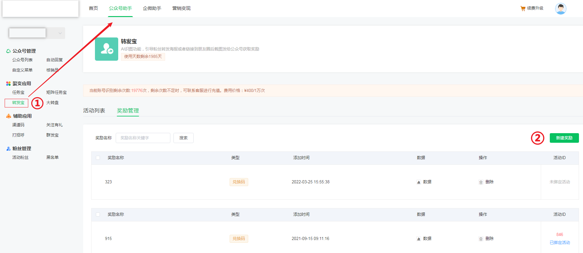Open 关注有礼 in sidebar

55,125
